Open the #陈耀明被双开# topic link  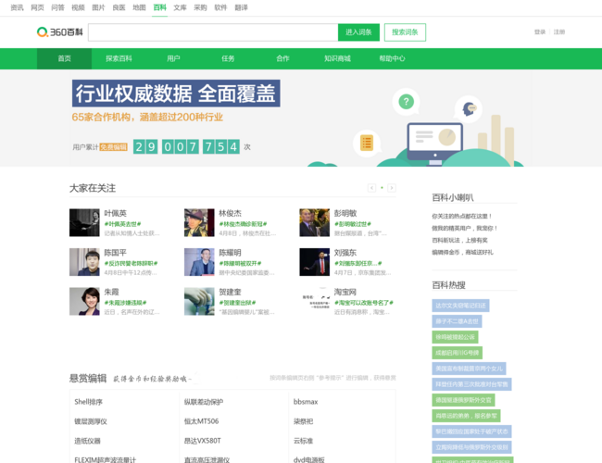240,263
